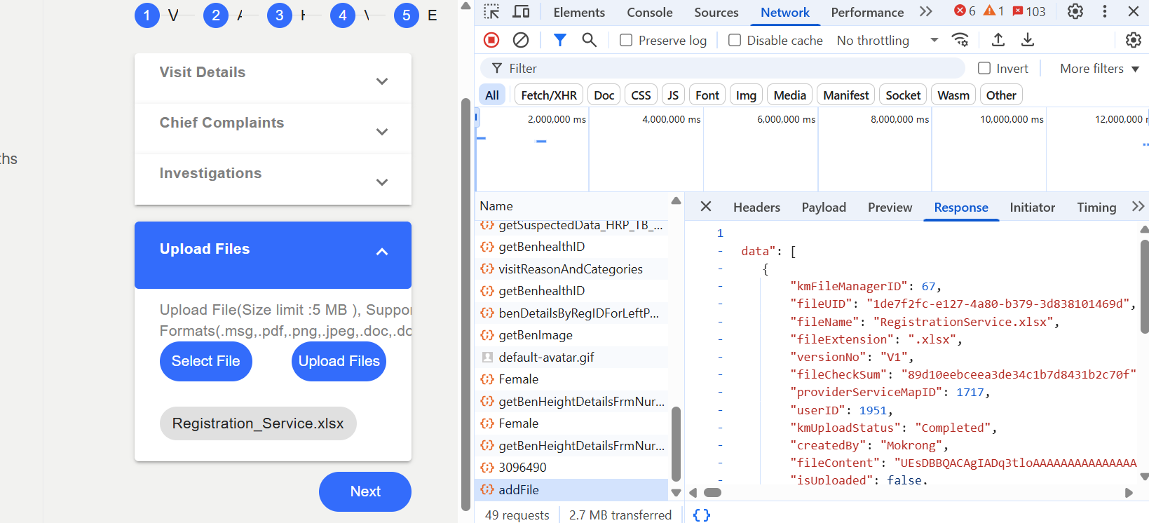1149x523 pixels.
Task: Filter by Doc requests
Action: tap(604, 95)
